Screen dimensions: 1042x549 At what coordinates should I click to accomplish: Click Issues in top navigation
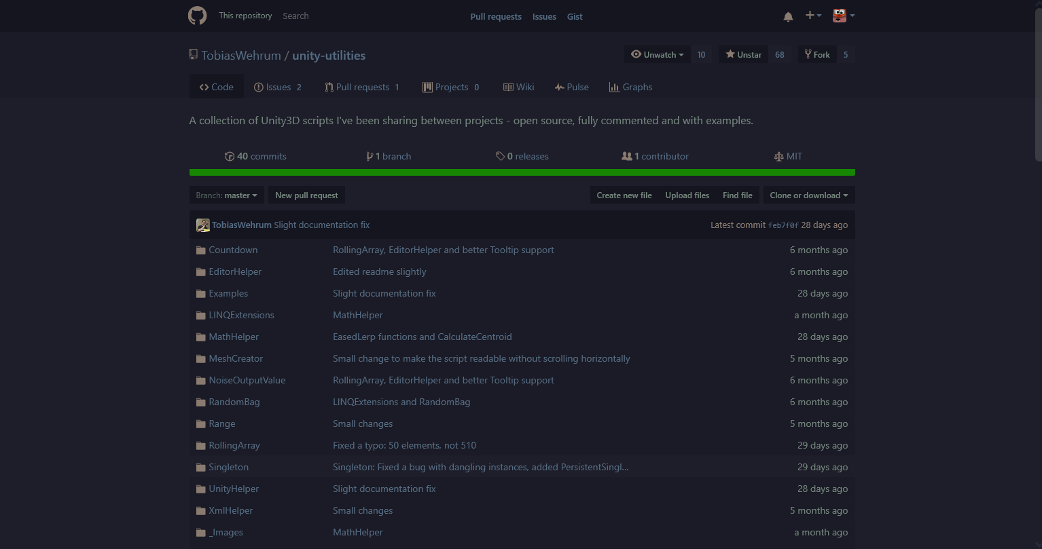[x=544, y=16]
